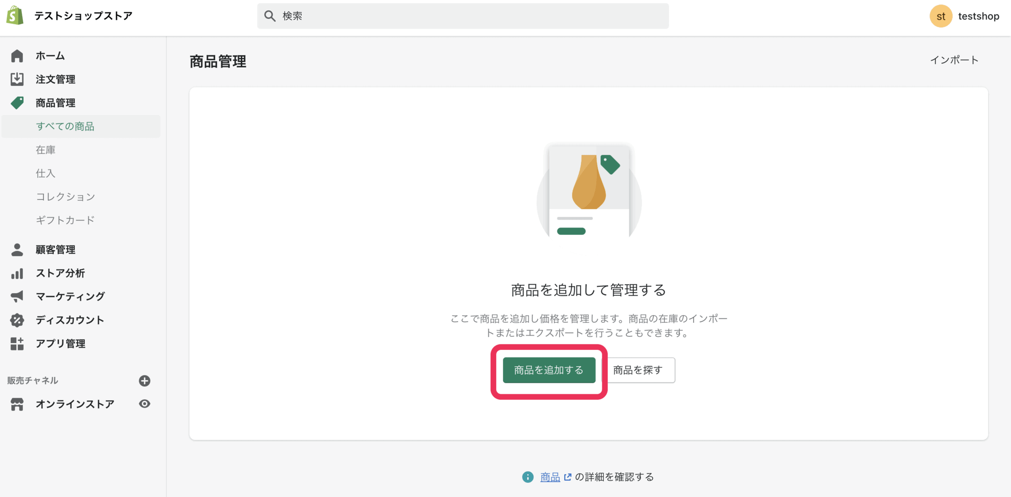Click the テストショップストア store name

[83, 16]
